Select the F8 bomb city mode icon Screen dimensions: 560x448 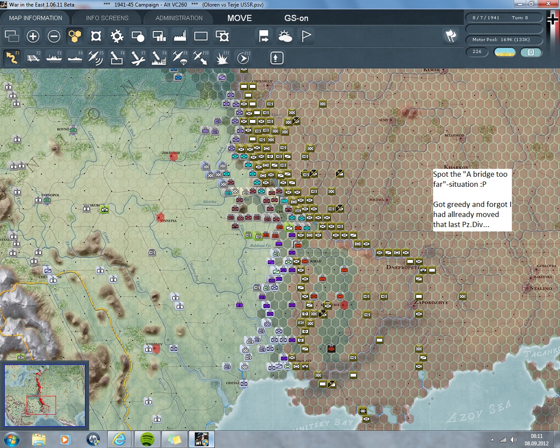(x=159, y=58)
